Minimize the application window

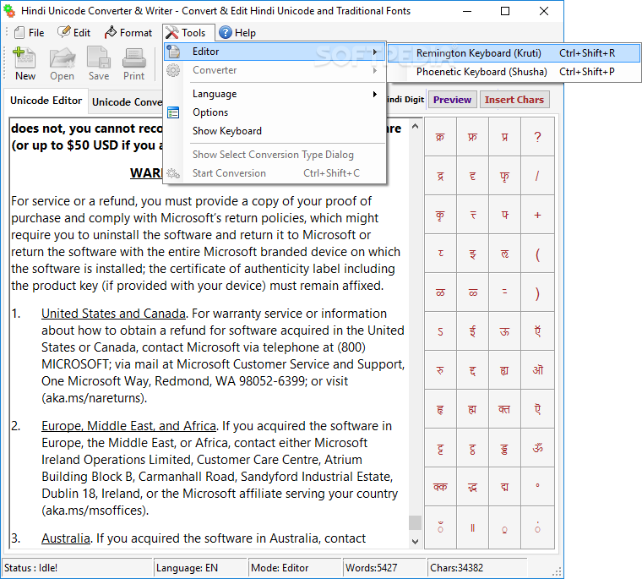[467, 11]
